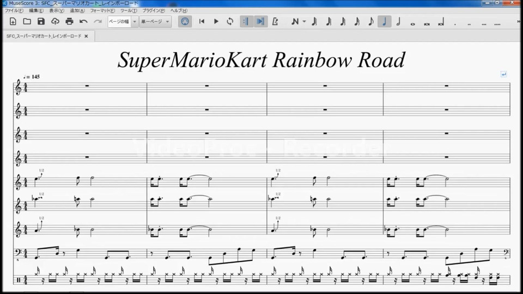The height and width of the screenshot is (294, 523).
Task: Toggle loop playback
Action: click(x=230, y=22)
